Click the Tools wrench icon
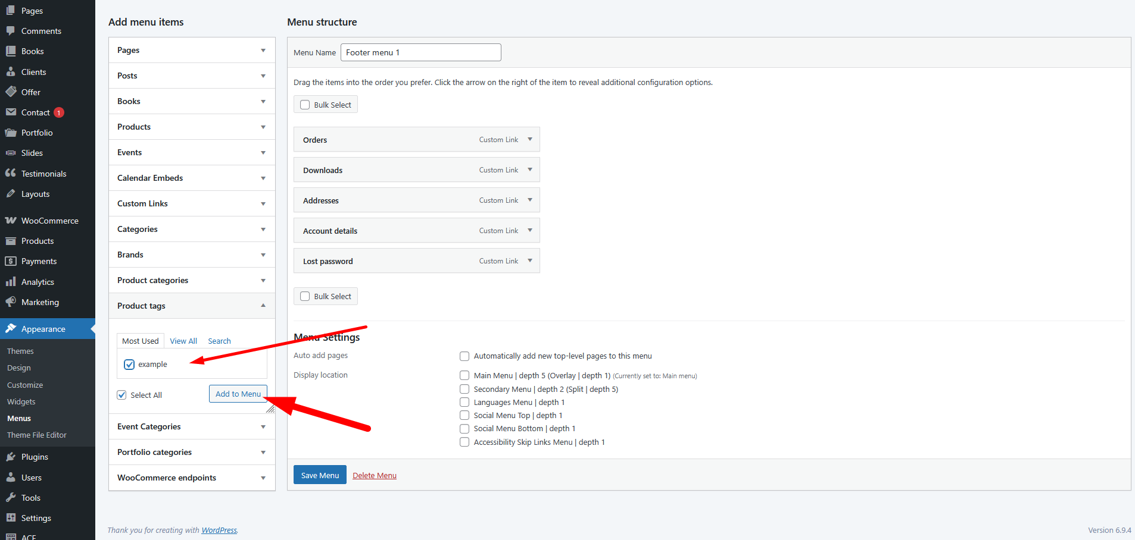Viewport: 1135px width, 540px height. pos(11,498)
